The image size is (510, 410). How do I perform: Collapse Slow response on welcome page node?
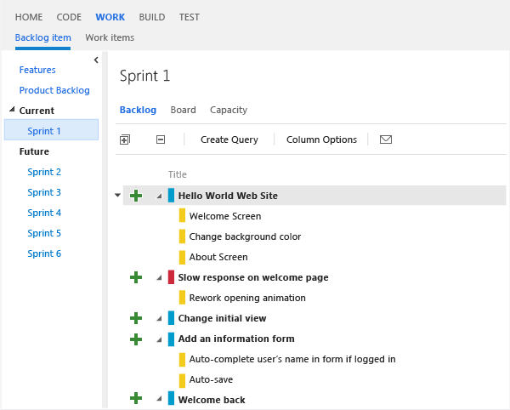pyautogui.click(x=159, y=277)
